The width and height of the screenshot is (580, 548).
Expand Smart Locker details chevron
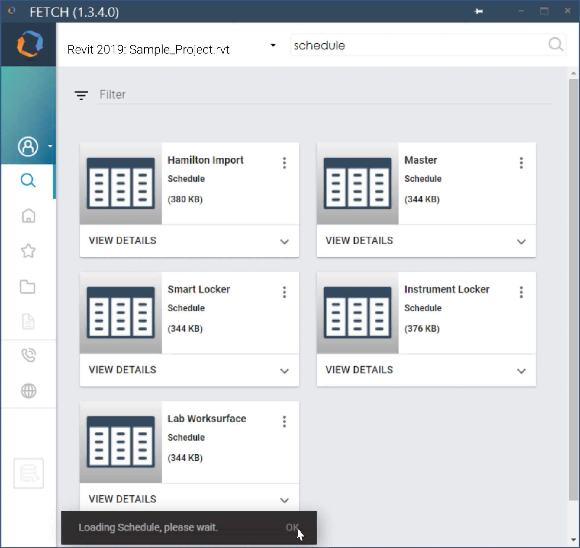coord(284,371)
